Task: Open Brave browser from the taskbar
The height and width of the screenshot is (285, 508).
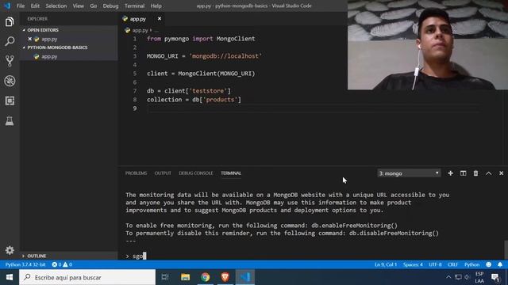Action: pyautogui.click(x=225, y=277)
